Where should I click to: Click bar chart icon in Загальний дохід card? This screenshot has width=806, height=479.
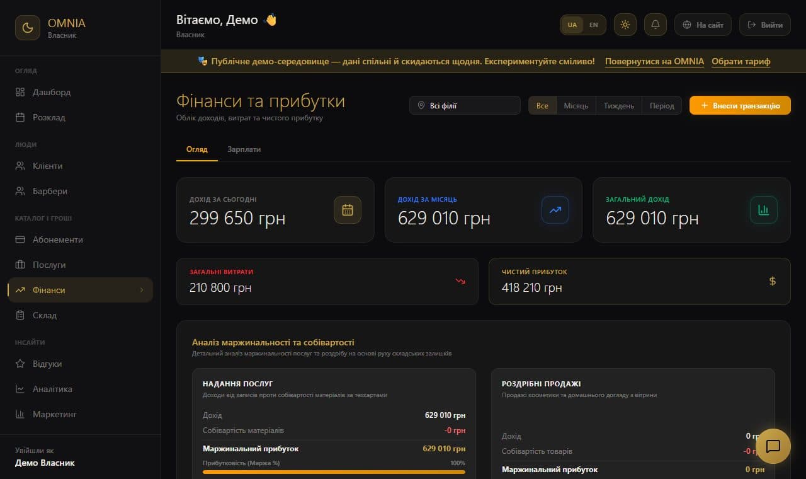coord(763,210)
